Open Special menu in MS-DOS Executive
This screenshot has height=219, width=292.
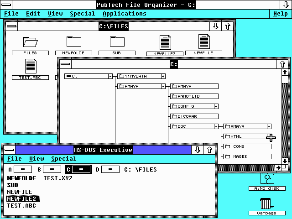point(64,159)
